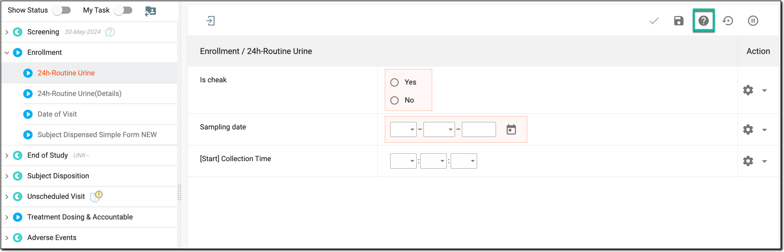This screenshot has width=784, height=252.
Task: Click the sidebar splitter handle
Action: pos(179,192)
